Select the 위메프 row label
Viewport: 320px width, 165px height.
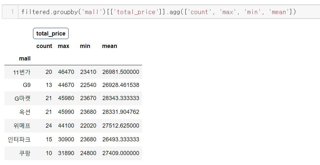tap(22, 126)
